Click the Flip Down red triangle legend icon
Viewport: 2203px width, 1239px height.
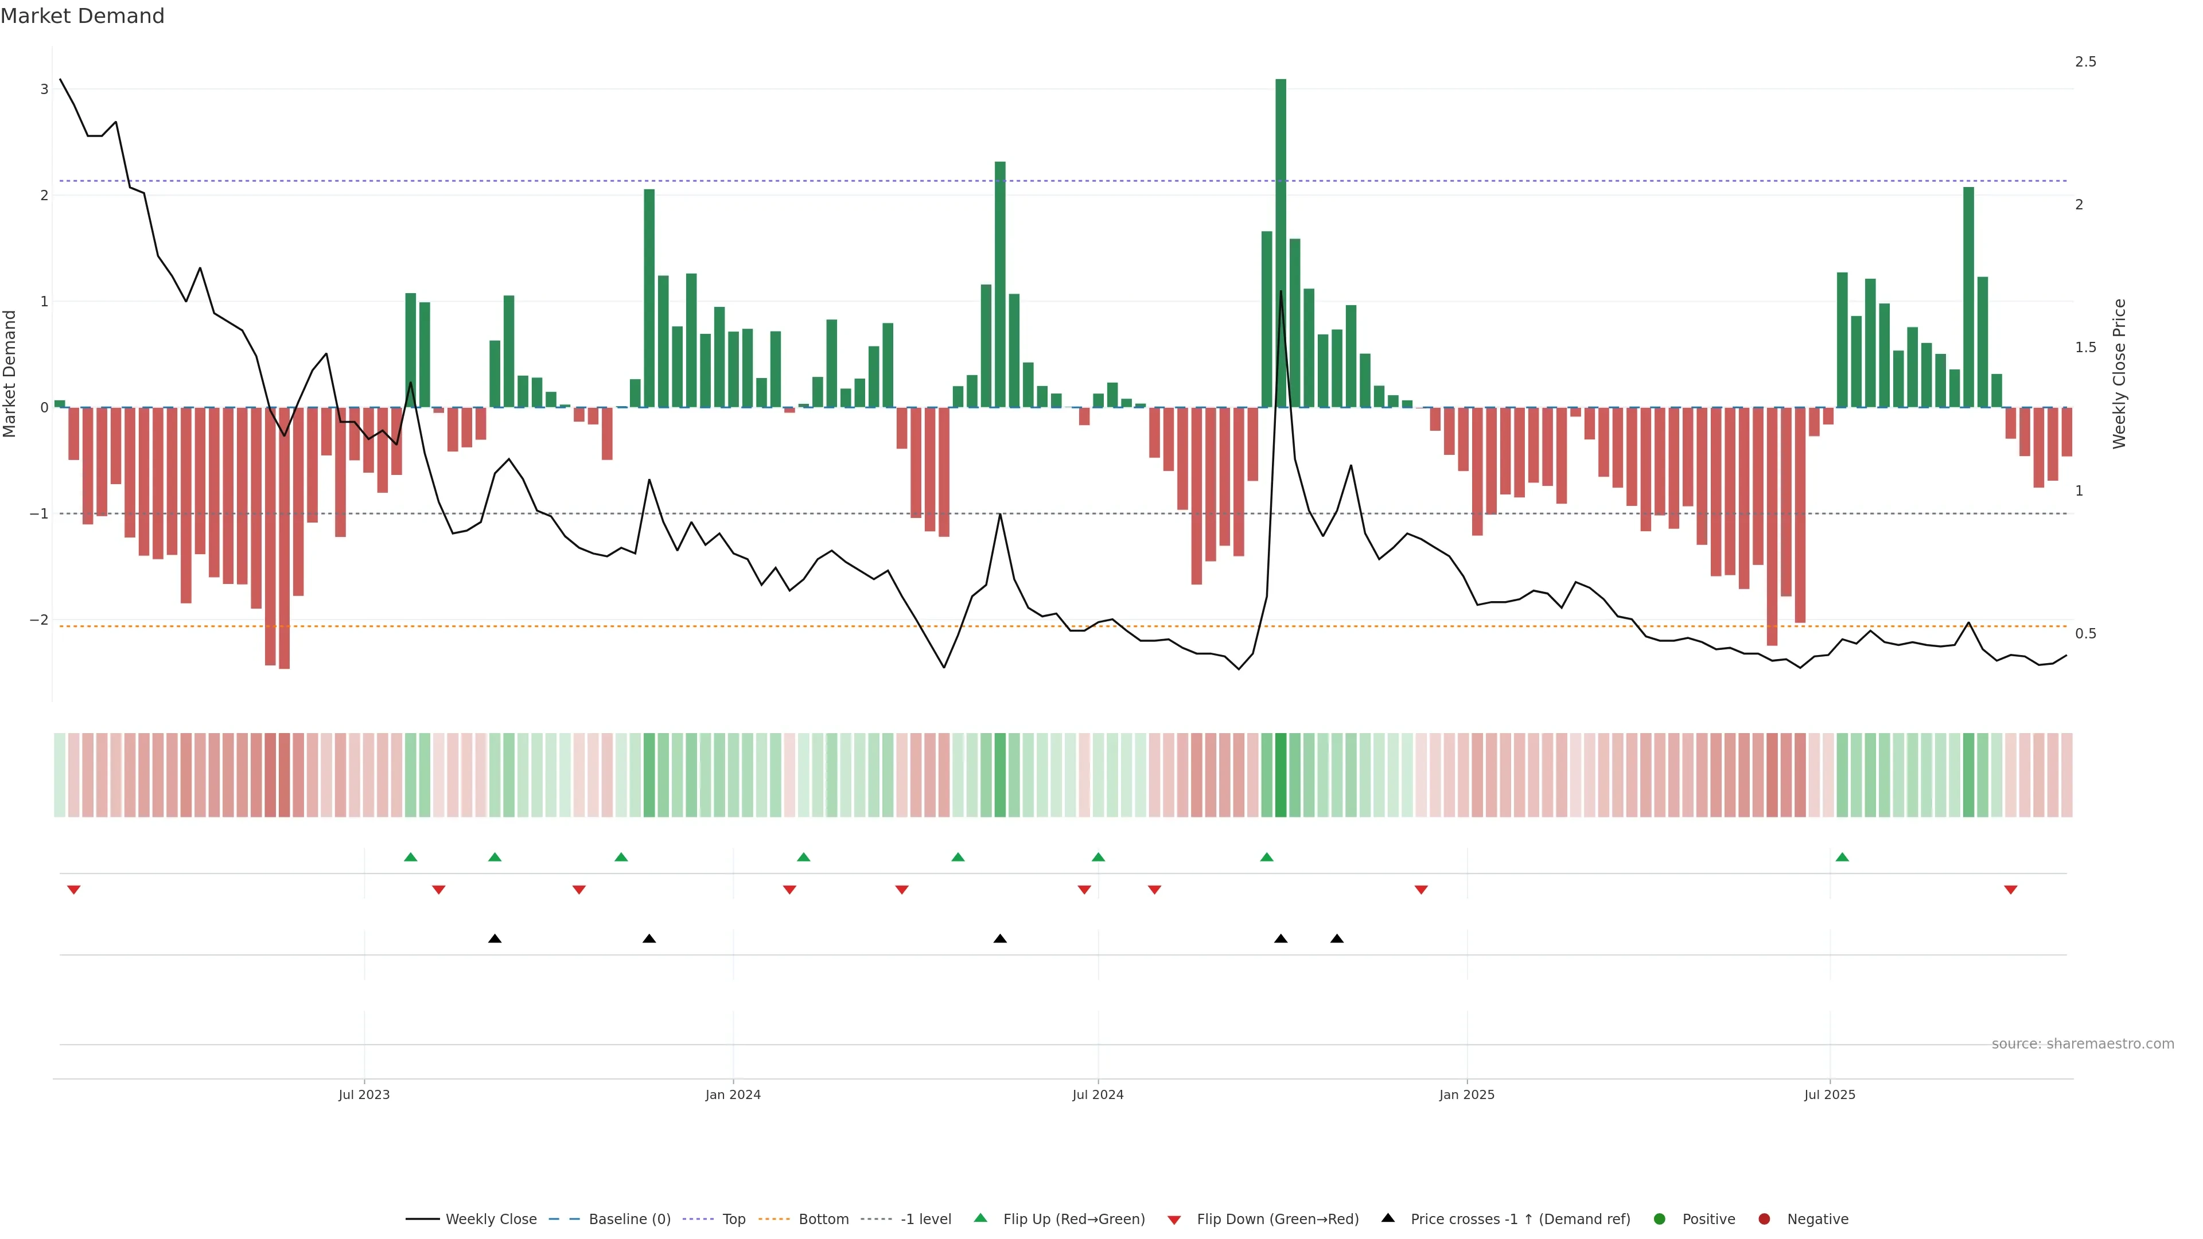pyautogui.click(x=1174, y=1219)
